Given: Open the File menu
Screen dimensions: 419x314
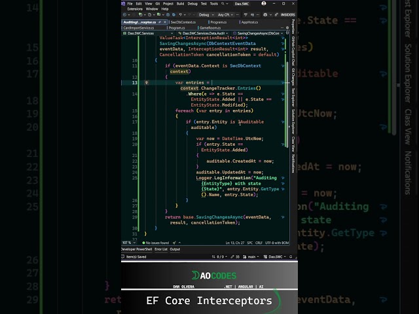Looking at the screenshot, I should (130, 4).
